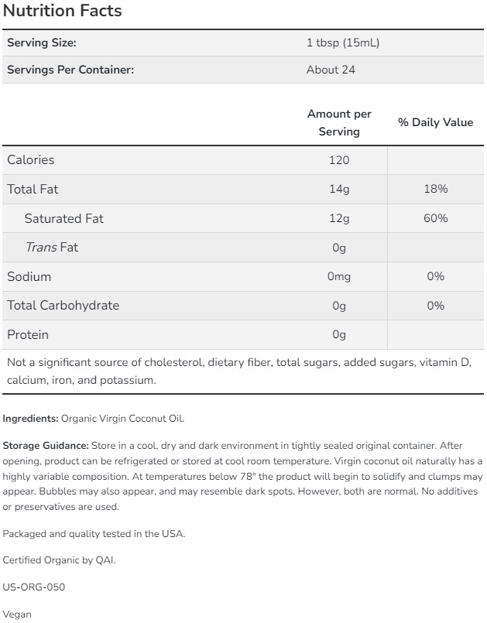Click the 18% daily value for Total Fat
Viewport: 487px width, 623px height.
(435, 189)
